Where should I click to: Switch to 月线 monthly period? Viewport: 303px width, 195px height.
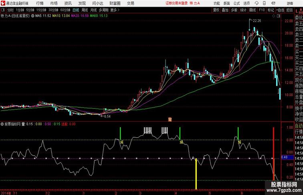tap(93, 10)
